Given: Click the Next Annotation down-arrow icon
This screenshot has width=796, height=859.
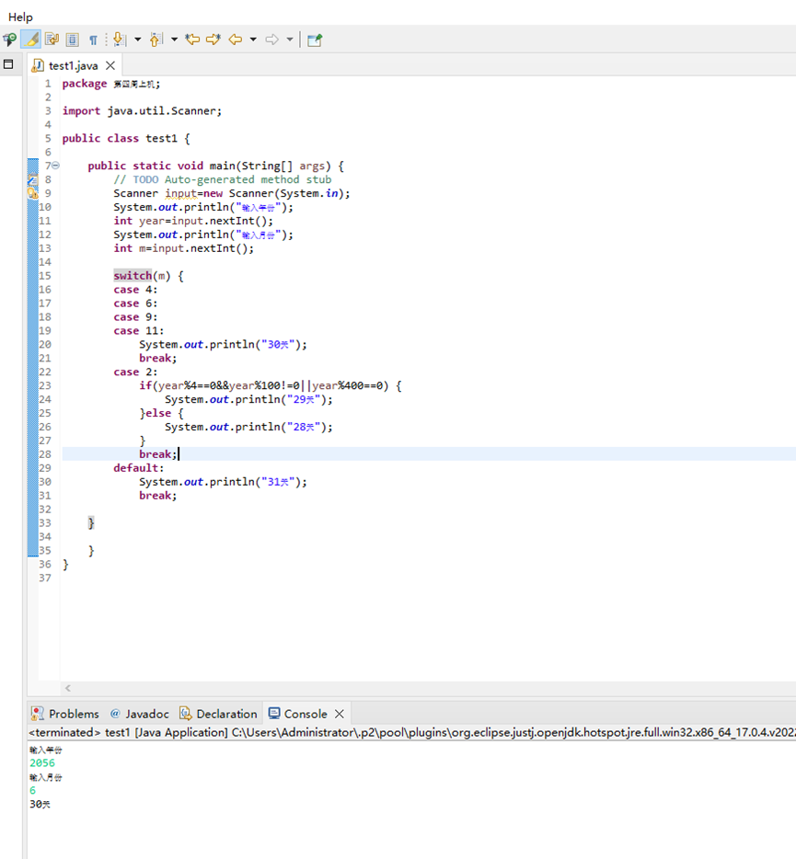Looking at the screenshot, I should pos(119,40).
